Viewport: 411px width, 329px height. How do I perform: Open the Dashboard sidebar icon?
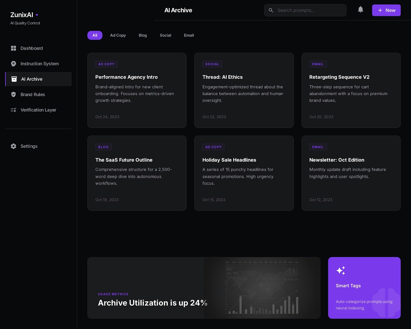[x=14, y=48]
